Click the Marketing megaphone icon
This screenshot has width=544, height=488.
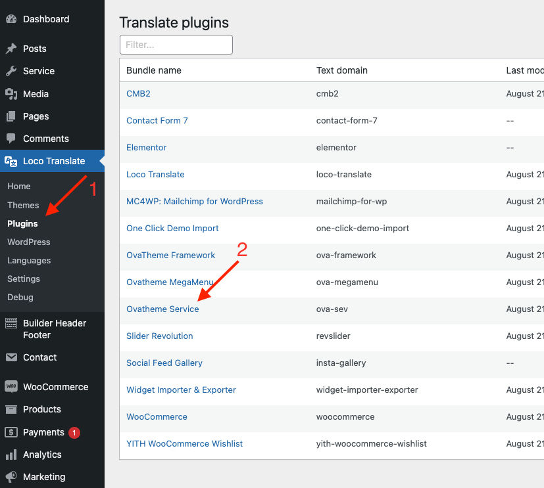click(x=11, y=477)
